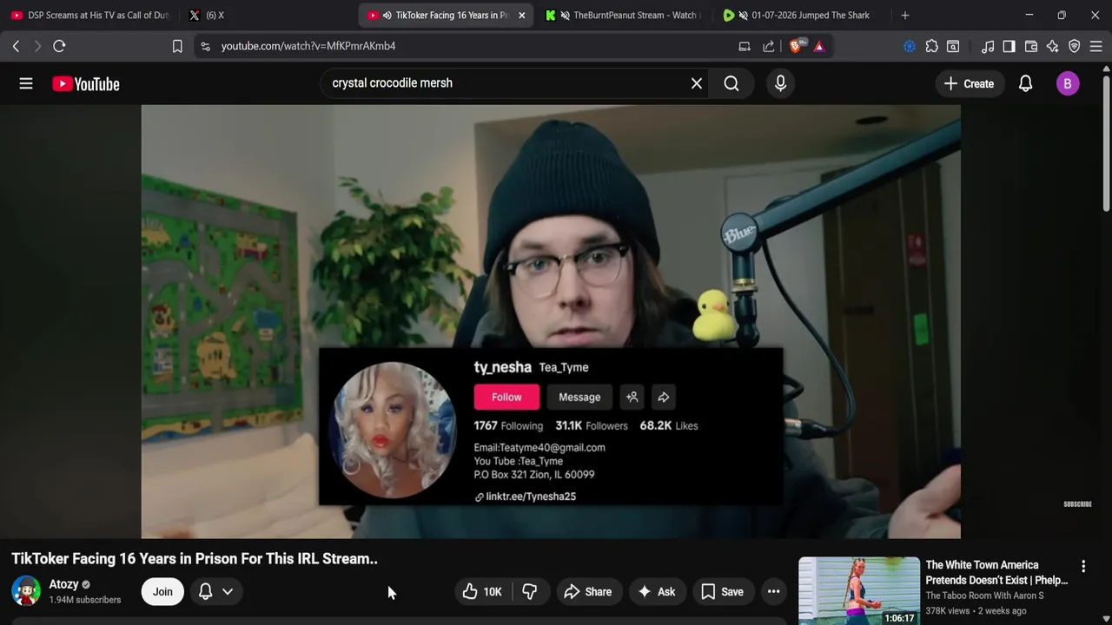
Task: Click the address bar URL youtube.com/watch
Action: (x=308, y=46)
